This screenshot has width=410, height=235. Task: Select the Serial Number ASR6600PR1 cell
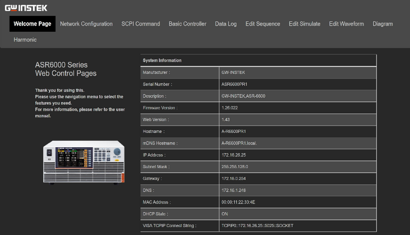pyautogui.click(x=234, y=84)
